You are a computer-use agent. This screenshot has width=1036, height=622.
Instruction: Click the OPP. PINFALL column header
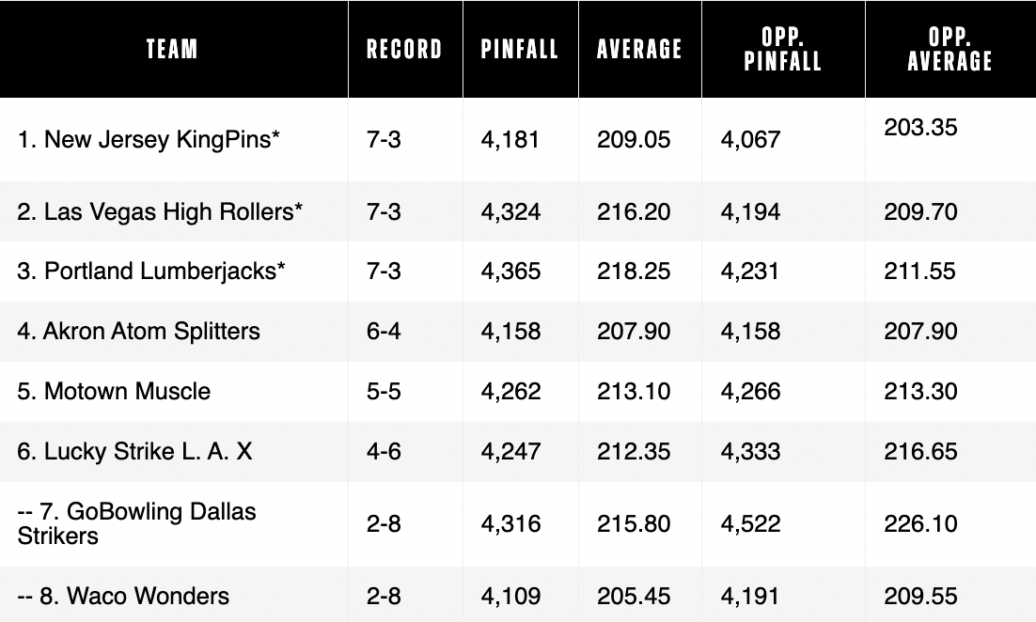coord(783,49)
